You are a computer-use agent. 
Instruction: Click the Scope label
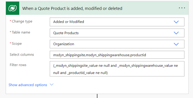point(16,43)
